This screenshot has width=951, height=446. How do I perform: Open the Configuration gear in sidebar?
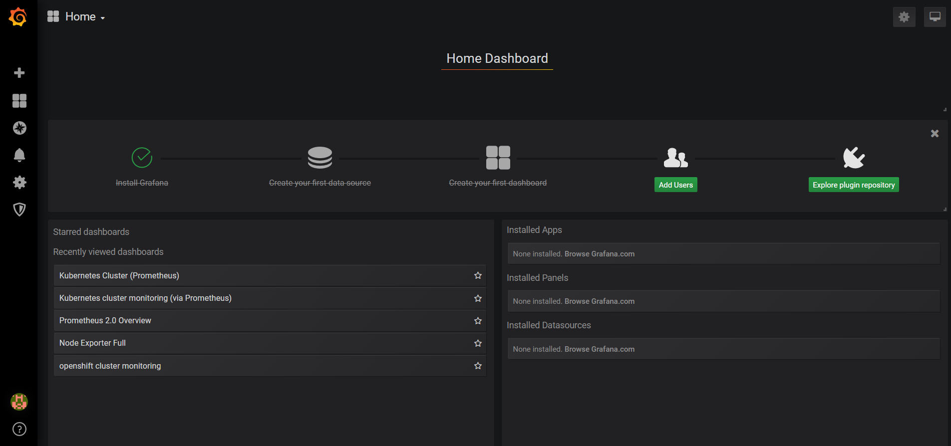click(19, 182)
